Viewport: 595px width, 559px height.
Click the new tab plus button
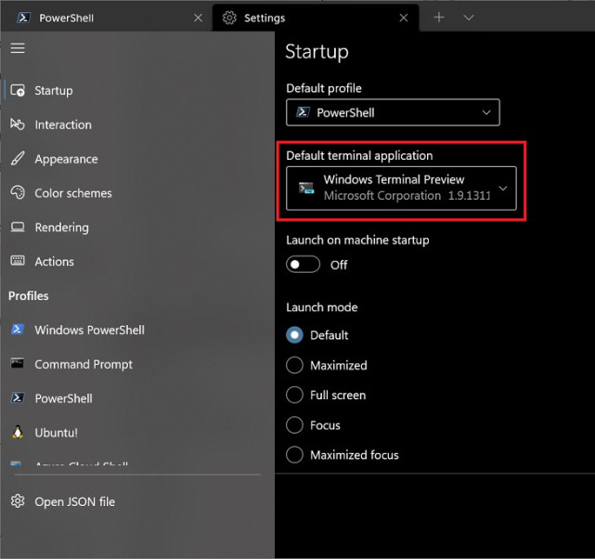(x=439, y=18)
